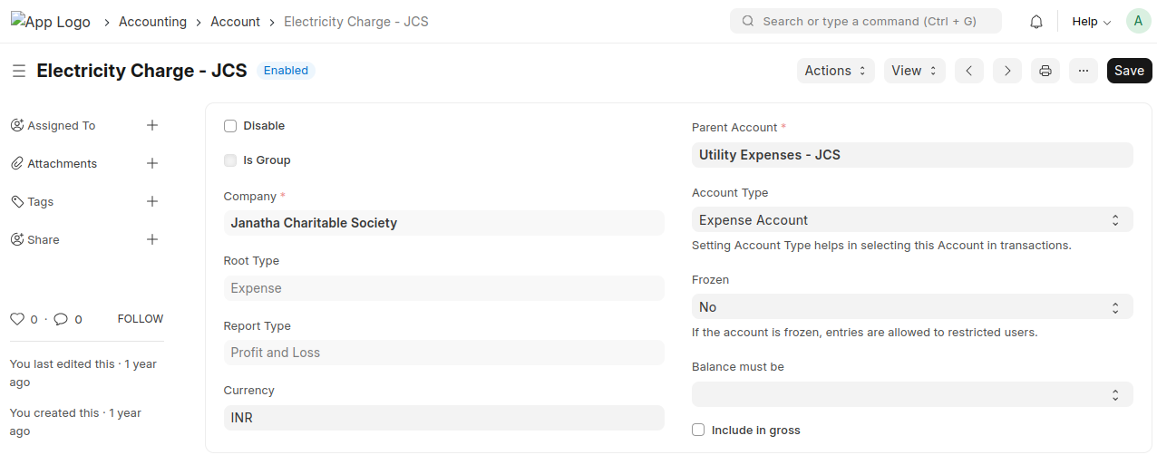Toggle the sidebar hamburger menu icon
The image size is (1157, 455).
click(18, 71)
